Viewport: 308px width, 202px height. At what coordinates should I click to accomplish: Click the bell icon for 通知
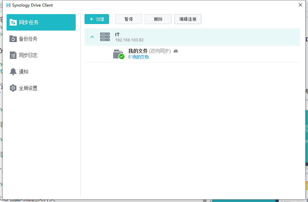(13, 72)
